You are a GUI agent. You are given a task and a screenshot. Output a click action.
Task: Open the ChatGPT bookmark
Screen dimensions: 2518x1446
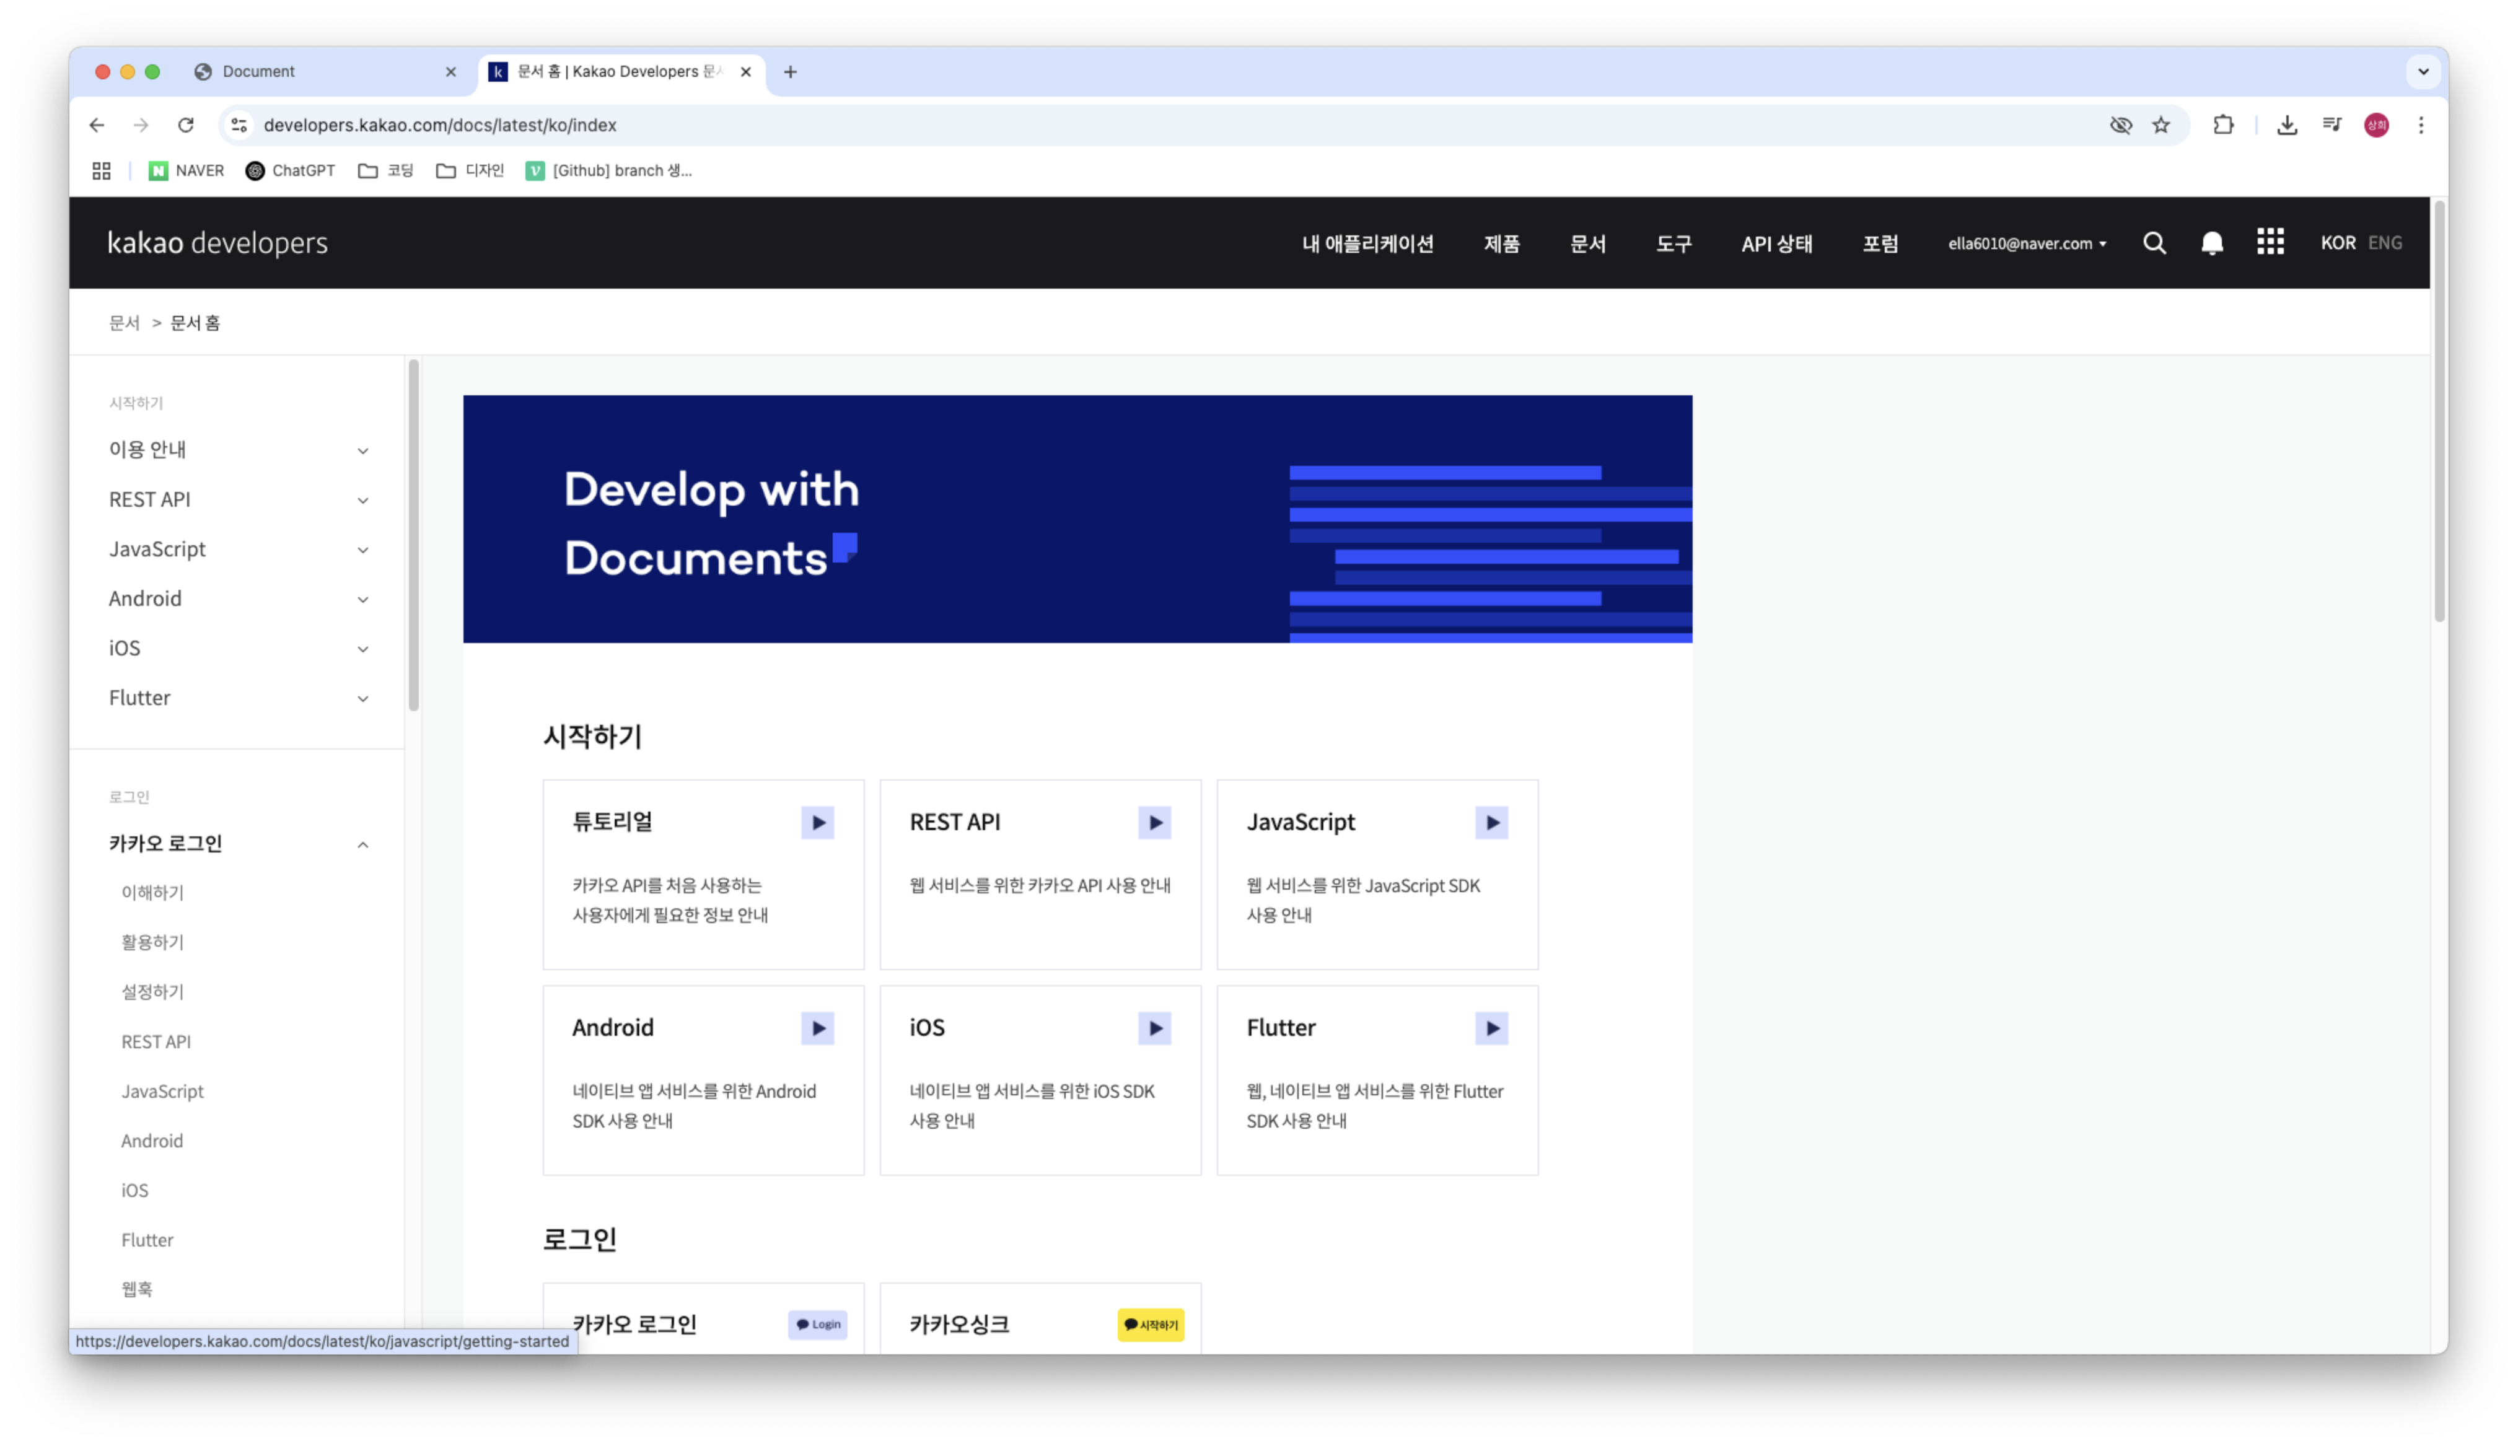click(x=291, y=171)
